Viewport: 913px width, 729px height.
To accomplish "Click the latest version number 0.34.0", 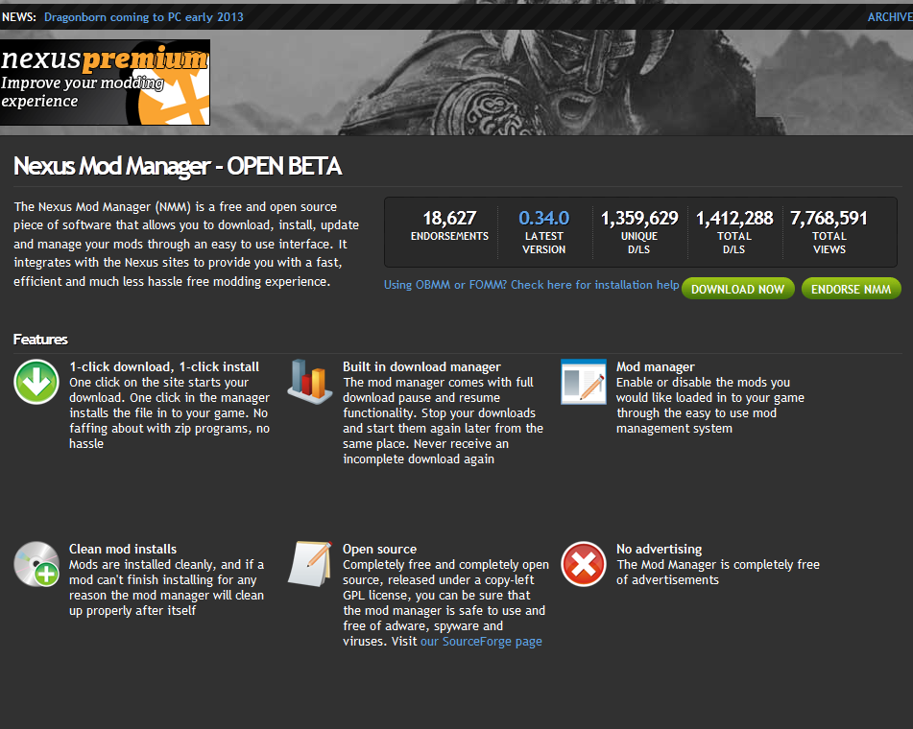I will [543, 218].
